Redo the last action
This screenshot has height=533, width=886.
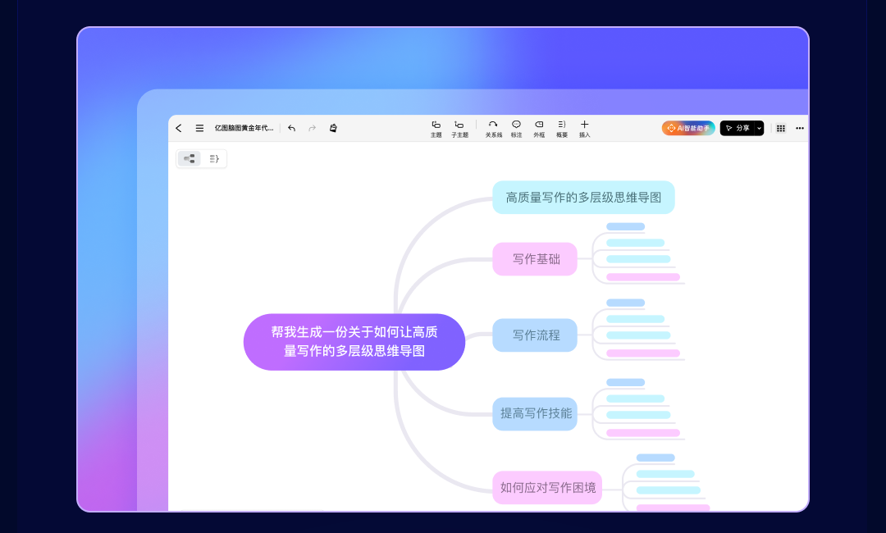click(312, 128)
